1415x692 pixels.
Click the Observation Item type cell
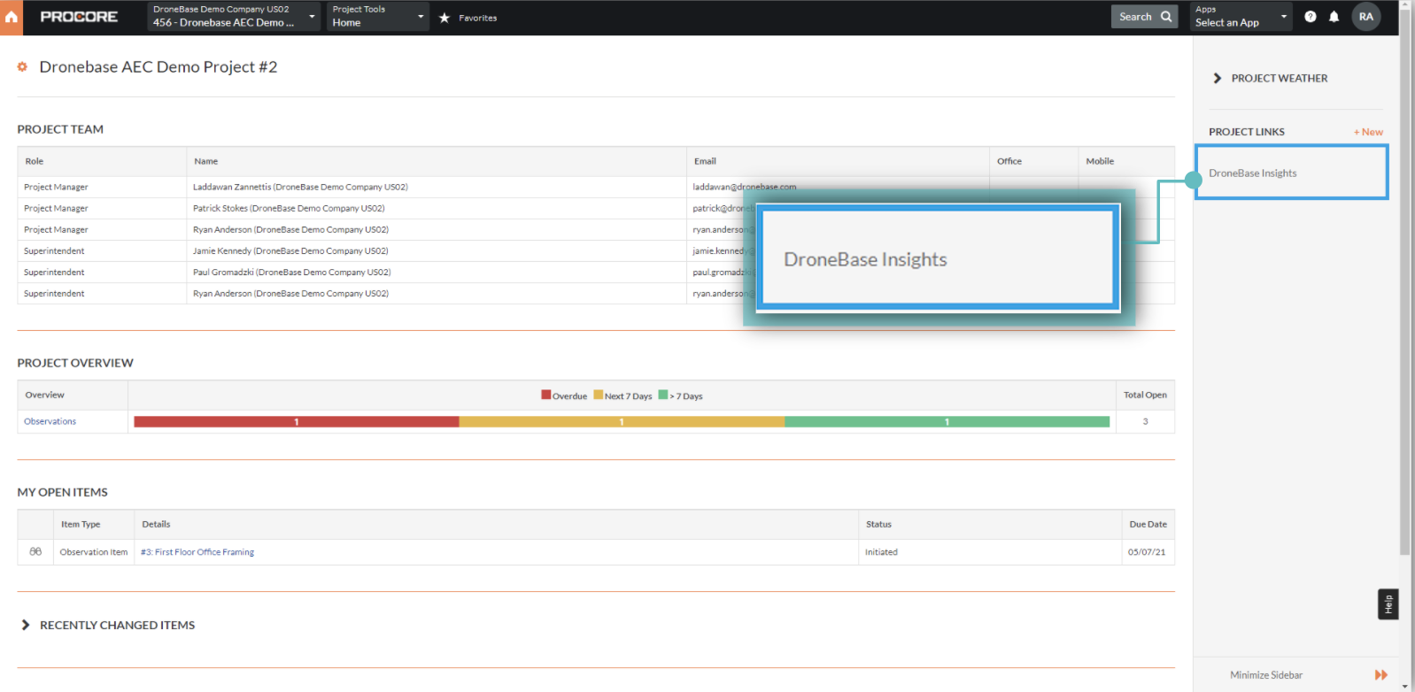(94, 552)
